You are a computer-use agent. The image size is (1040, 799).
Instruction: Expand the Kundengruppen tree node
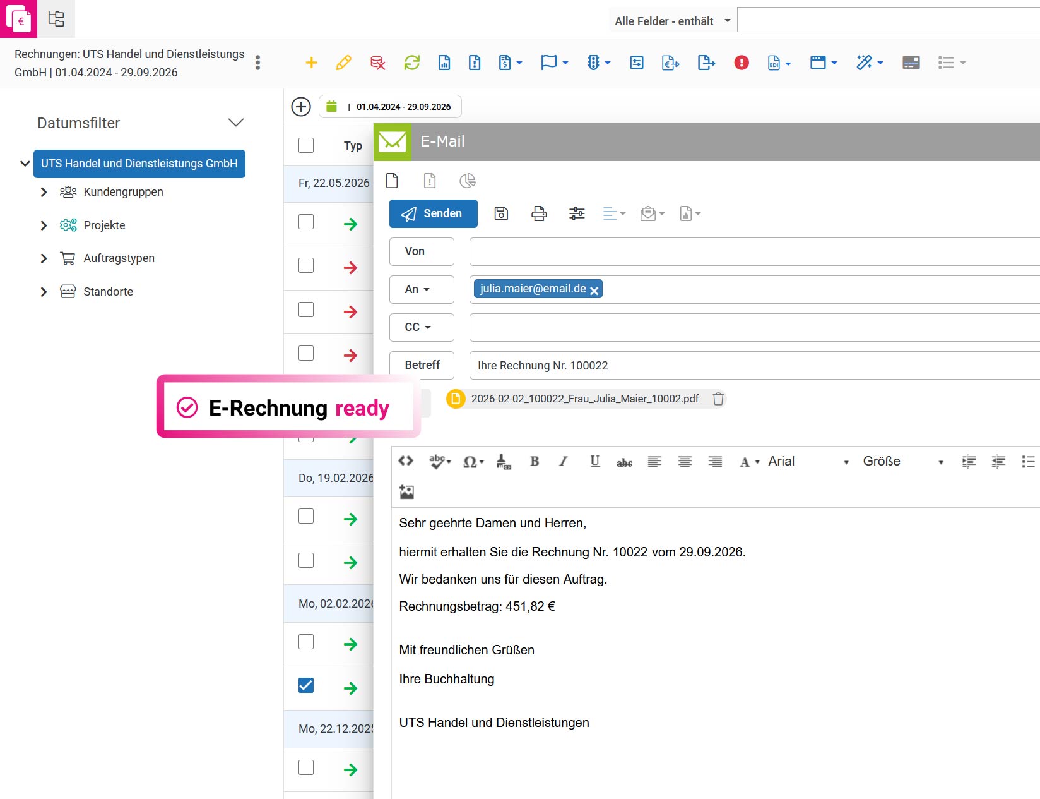44,192
